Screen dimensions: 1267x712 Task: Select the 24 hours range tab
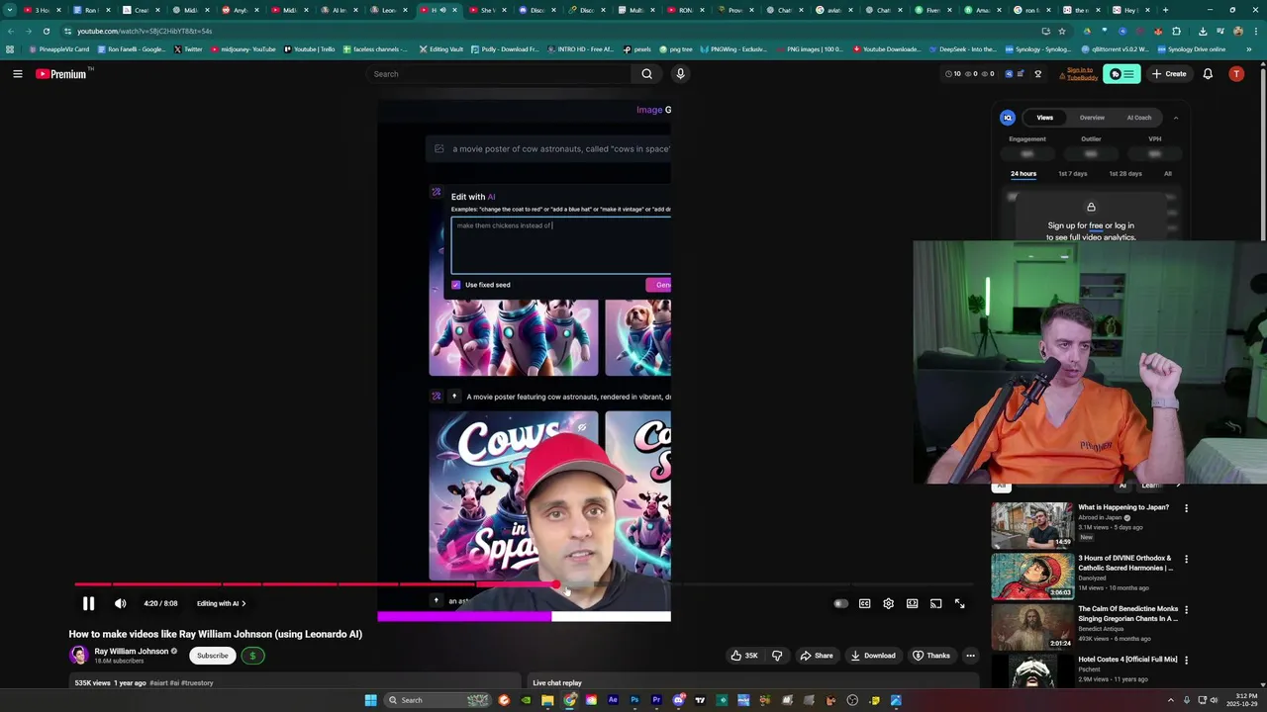point(1023,174)
